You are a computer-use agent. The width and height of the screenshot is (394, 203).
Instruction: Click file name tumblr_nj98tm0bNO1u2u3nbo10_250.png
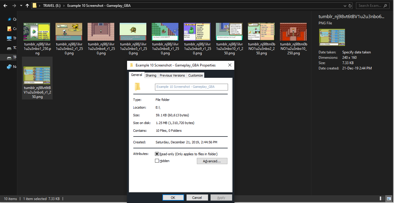pos(294,49)
